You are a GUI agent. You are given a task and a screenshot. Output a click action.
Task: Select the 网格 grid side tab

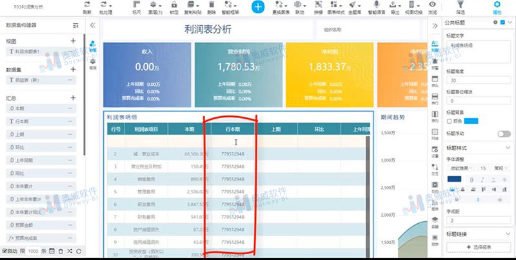coord(435,134)
